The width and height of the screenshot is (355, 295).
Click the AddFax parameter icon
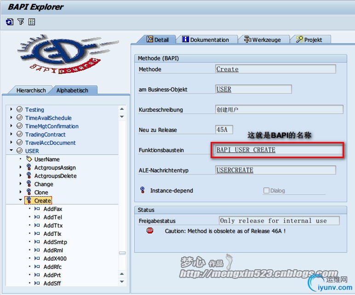[37, 209]
